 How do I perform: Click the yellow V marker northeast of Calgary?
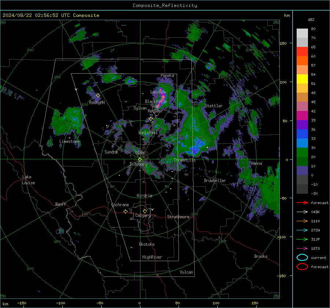pyautogui.click(x=153, y=209)
